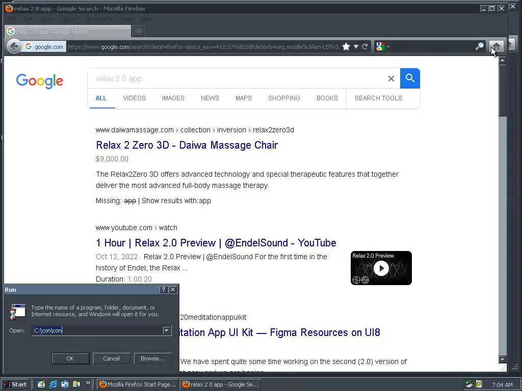The height and width of the screenshot is (391, 522).
Task: Click the $9,000.00 price text
Action: coord(112,159)
